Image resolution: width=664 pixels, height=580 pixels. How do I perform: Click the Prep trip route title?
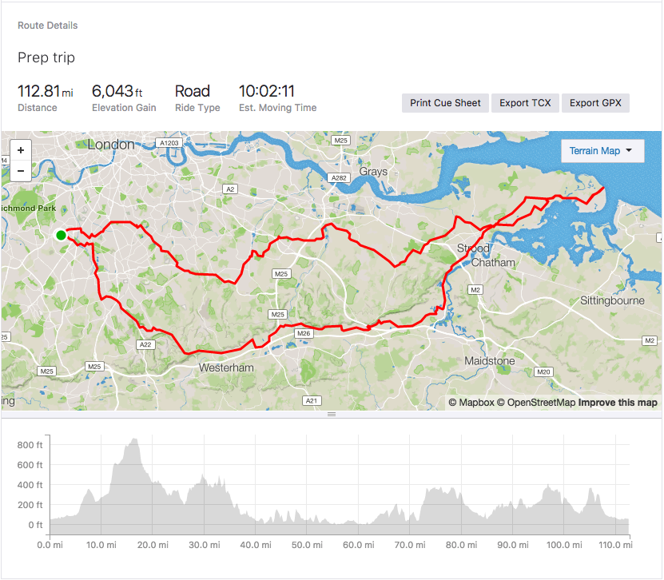(46, 58)
